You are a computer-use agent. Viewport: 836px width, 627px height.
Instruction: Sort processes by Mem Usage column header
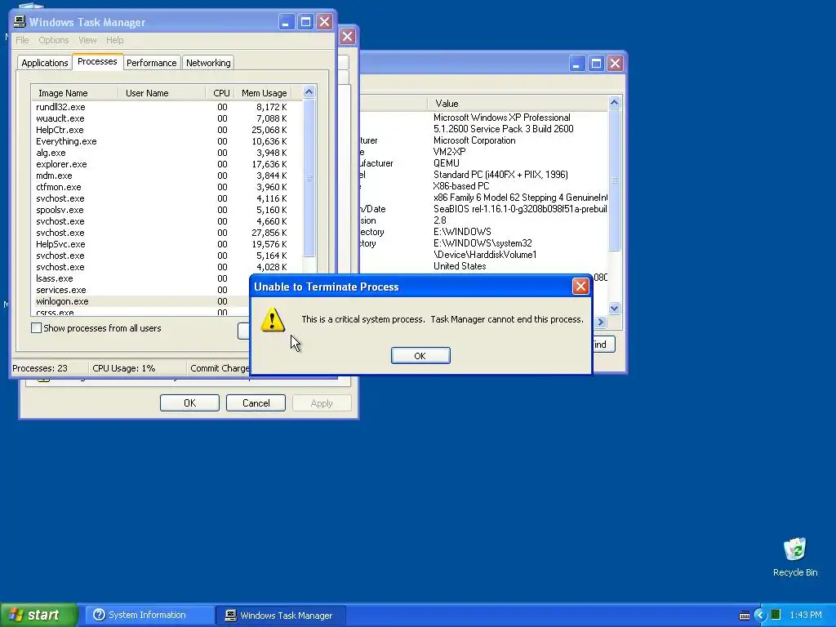[x=264, y=93]
